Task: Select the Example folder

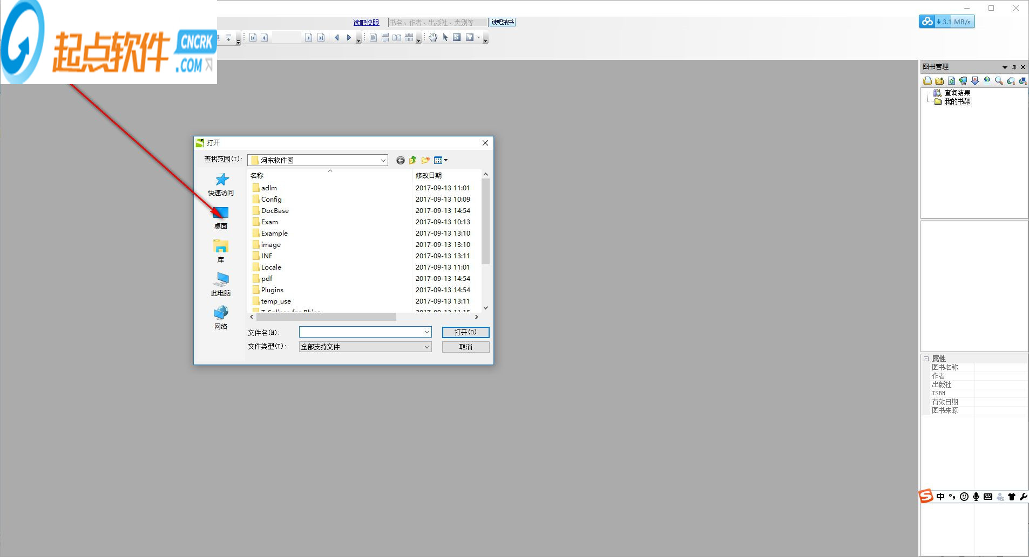Action: pos(274,233)
